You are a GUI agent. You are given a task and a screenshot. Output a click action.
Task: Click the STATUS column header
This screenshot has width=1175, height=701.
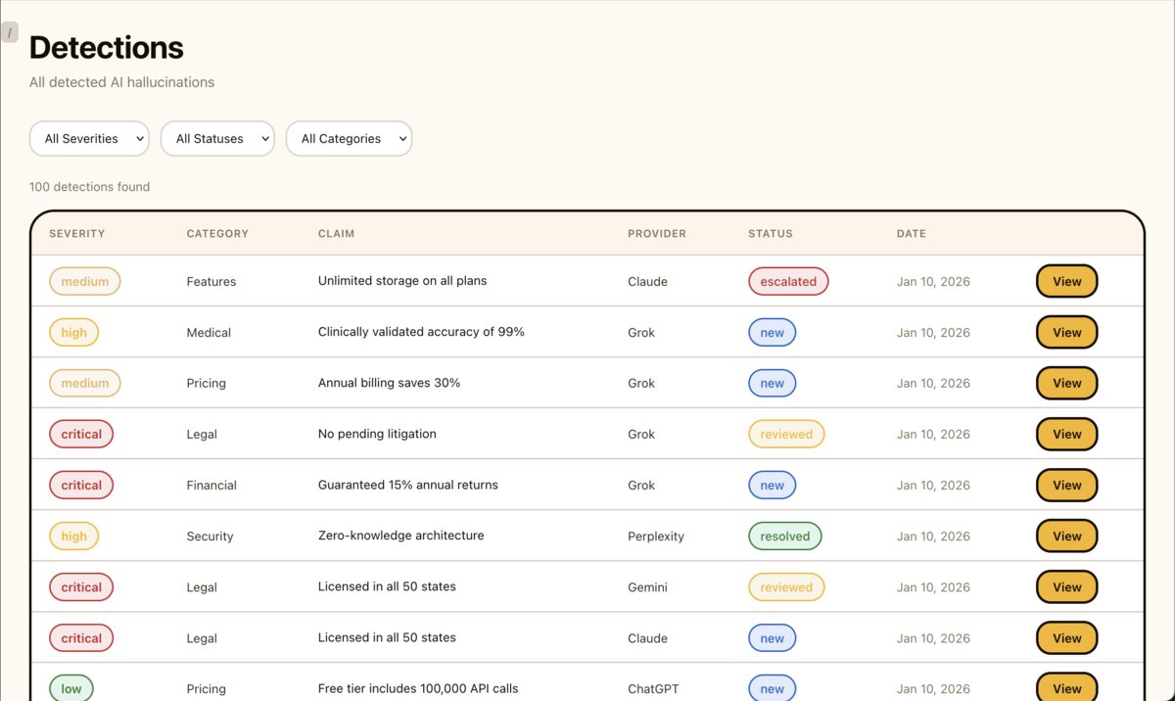pos(770,234)
